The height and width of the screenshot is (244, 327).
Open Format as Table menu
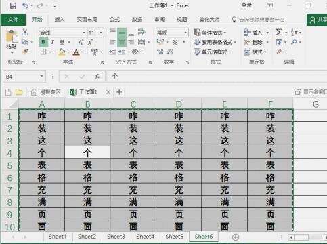point(215,42)
